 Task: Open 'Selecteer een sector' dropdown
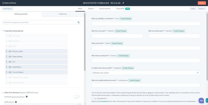[x=146, y=73]
